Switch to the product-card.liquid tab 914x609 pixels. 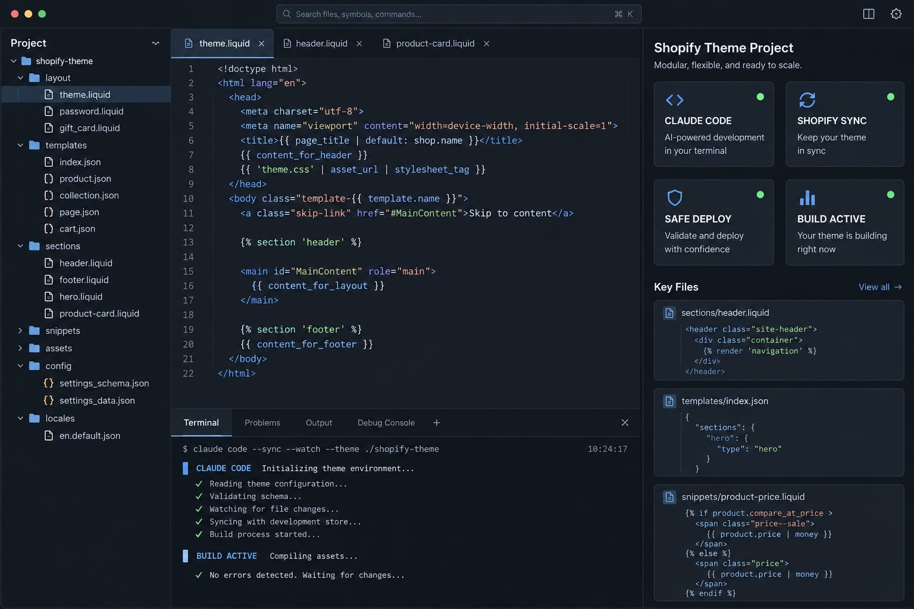[436, 43]
